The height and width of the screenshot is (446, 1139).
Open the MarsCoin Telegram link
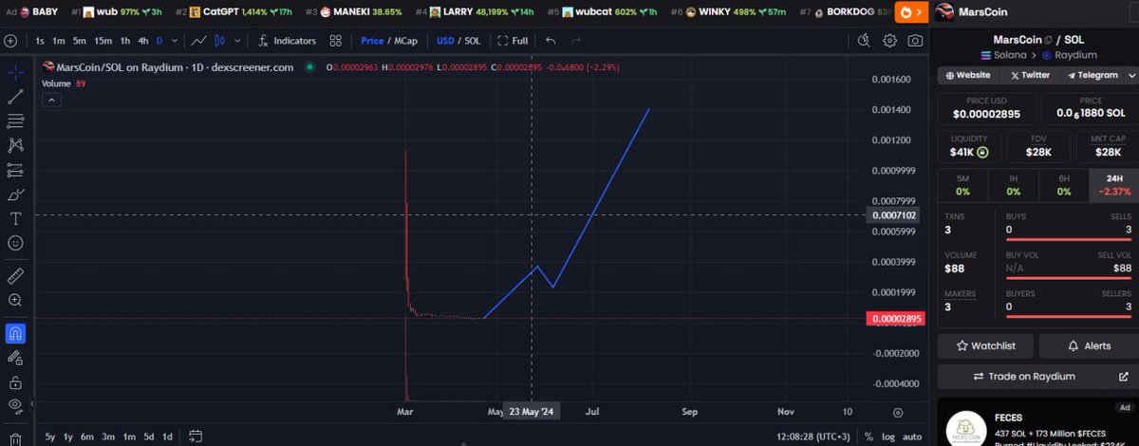(1092, 75)
